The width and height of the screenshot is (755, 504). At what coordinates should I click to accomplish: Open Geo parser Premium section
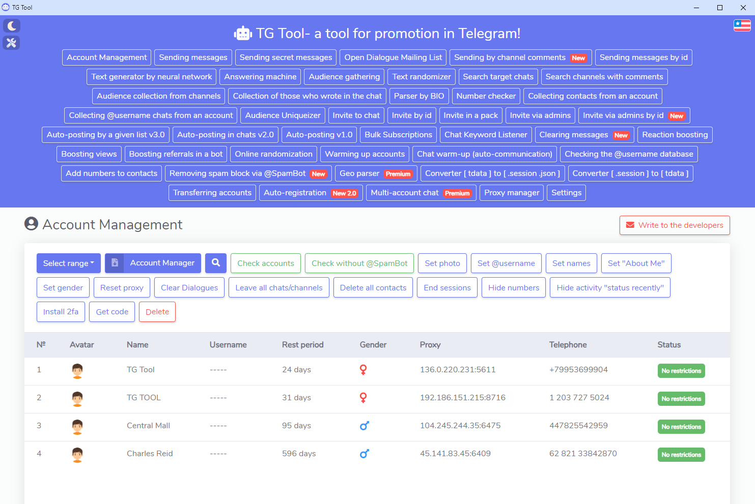pos(376,173)
